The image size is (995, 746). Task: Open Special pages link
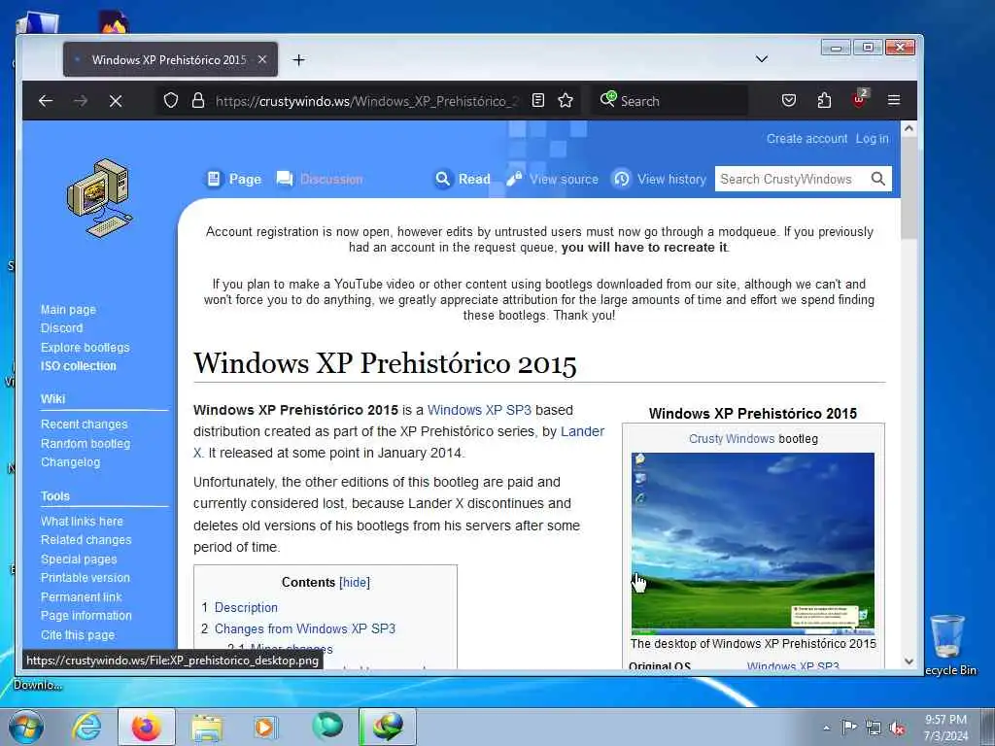[79, 559]
